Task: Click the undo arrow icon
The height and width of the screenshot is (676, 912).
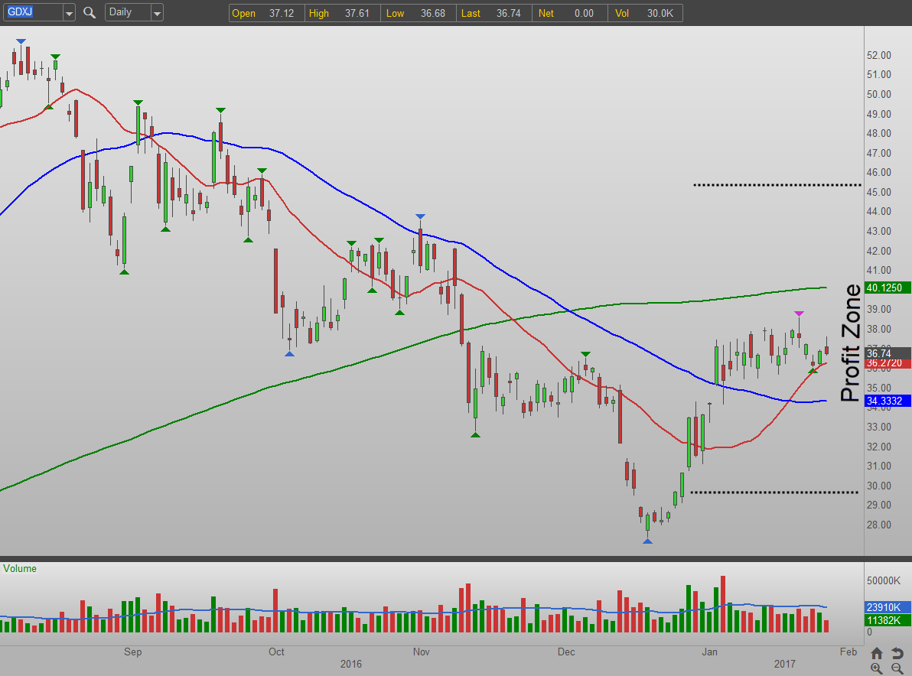Action: point(897,653)
